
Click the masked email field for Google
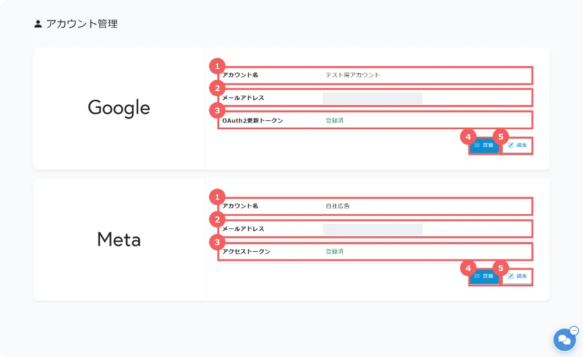coord(372,98)
